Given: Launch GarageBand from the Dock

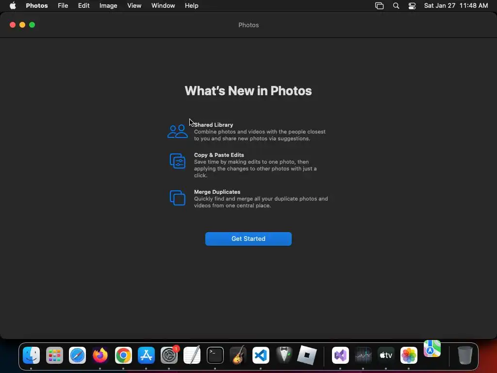Looking at the screenshot, I should 238,355.
